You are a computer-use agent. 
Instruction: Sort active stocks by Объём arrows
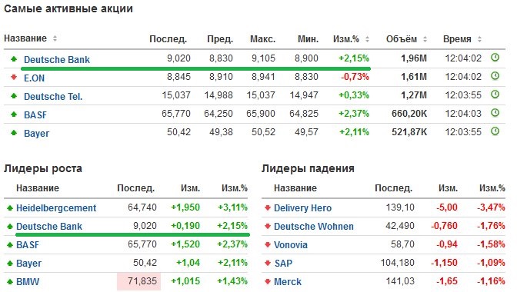coord(425,39)
